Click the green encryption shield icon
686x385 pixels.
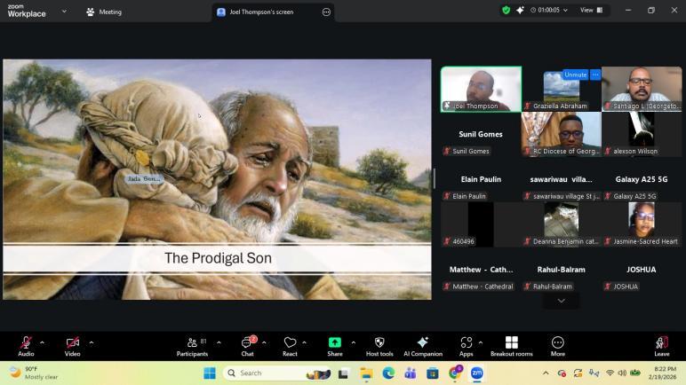tap(507, 10)
